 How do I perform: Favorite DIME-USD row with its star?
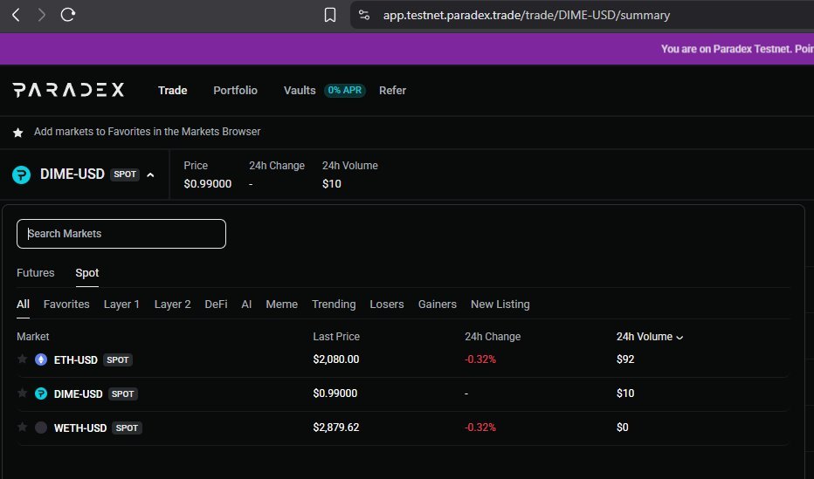22,393
